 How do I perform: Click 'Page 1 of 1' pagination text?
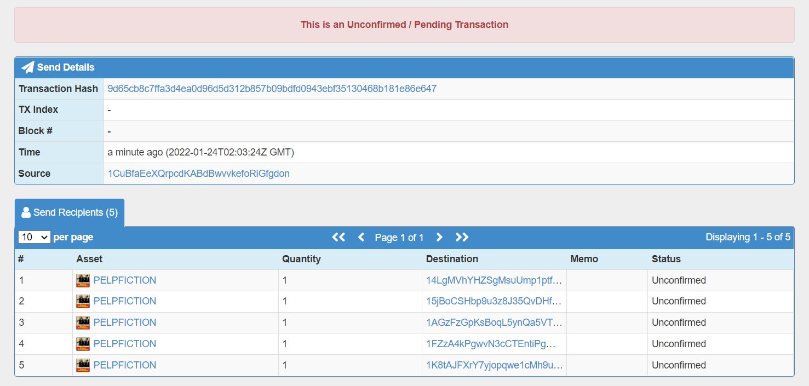pyautogui.click(x=399, y=237)
